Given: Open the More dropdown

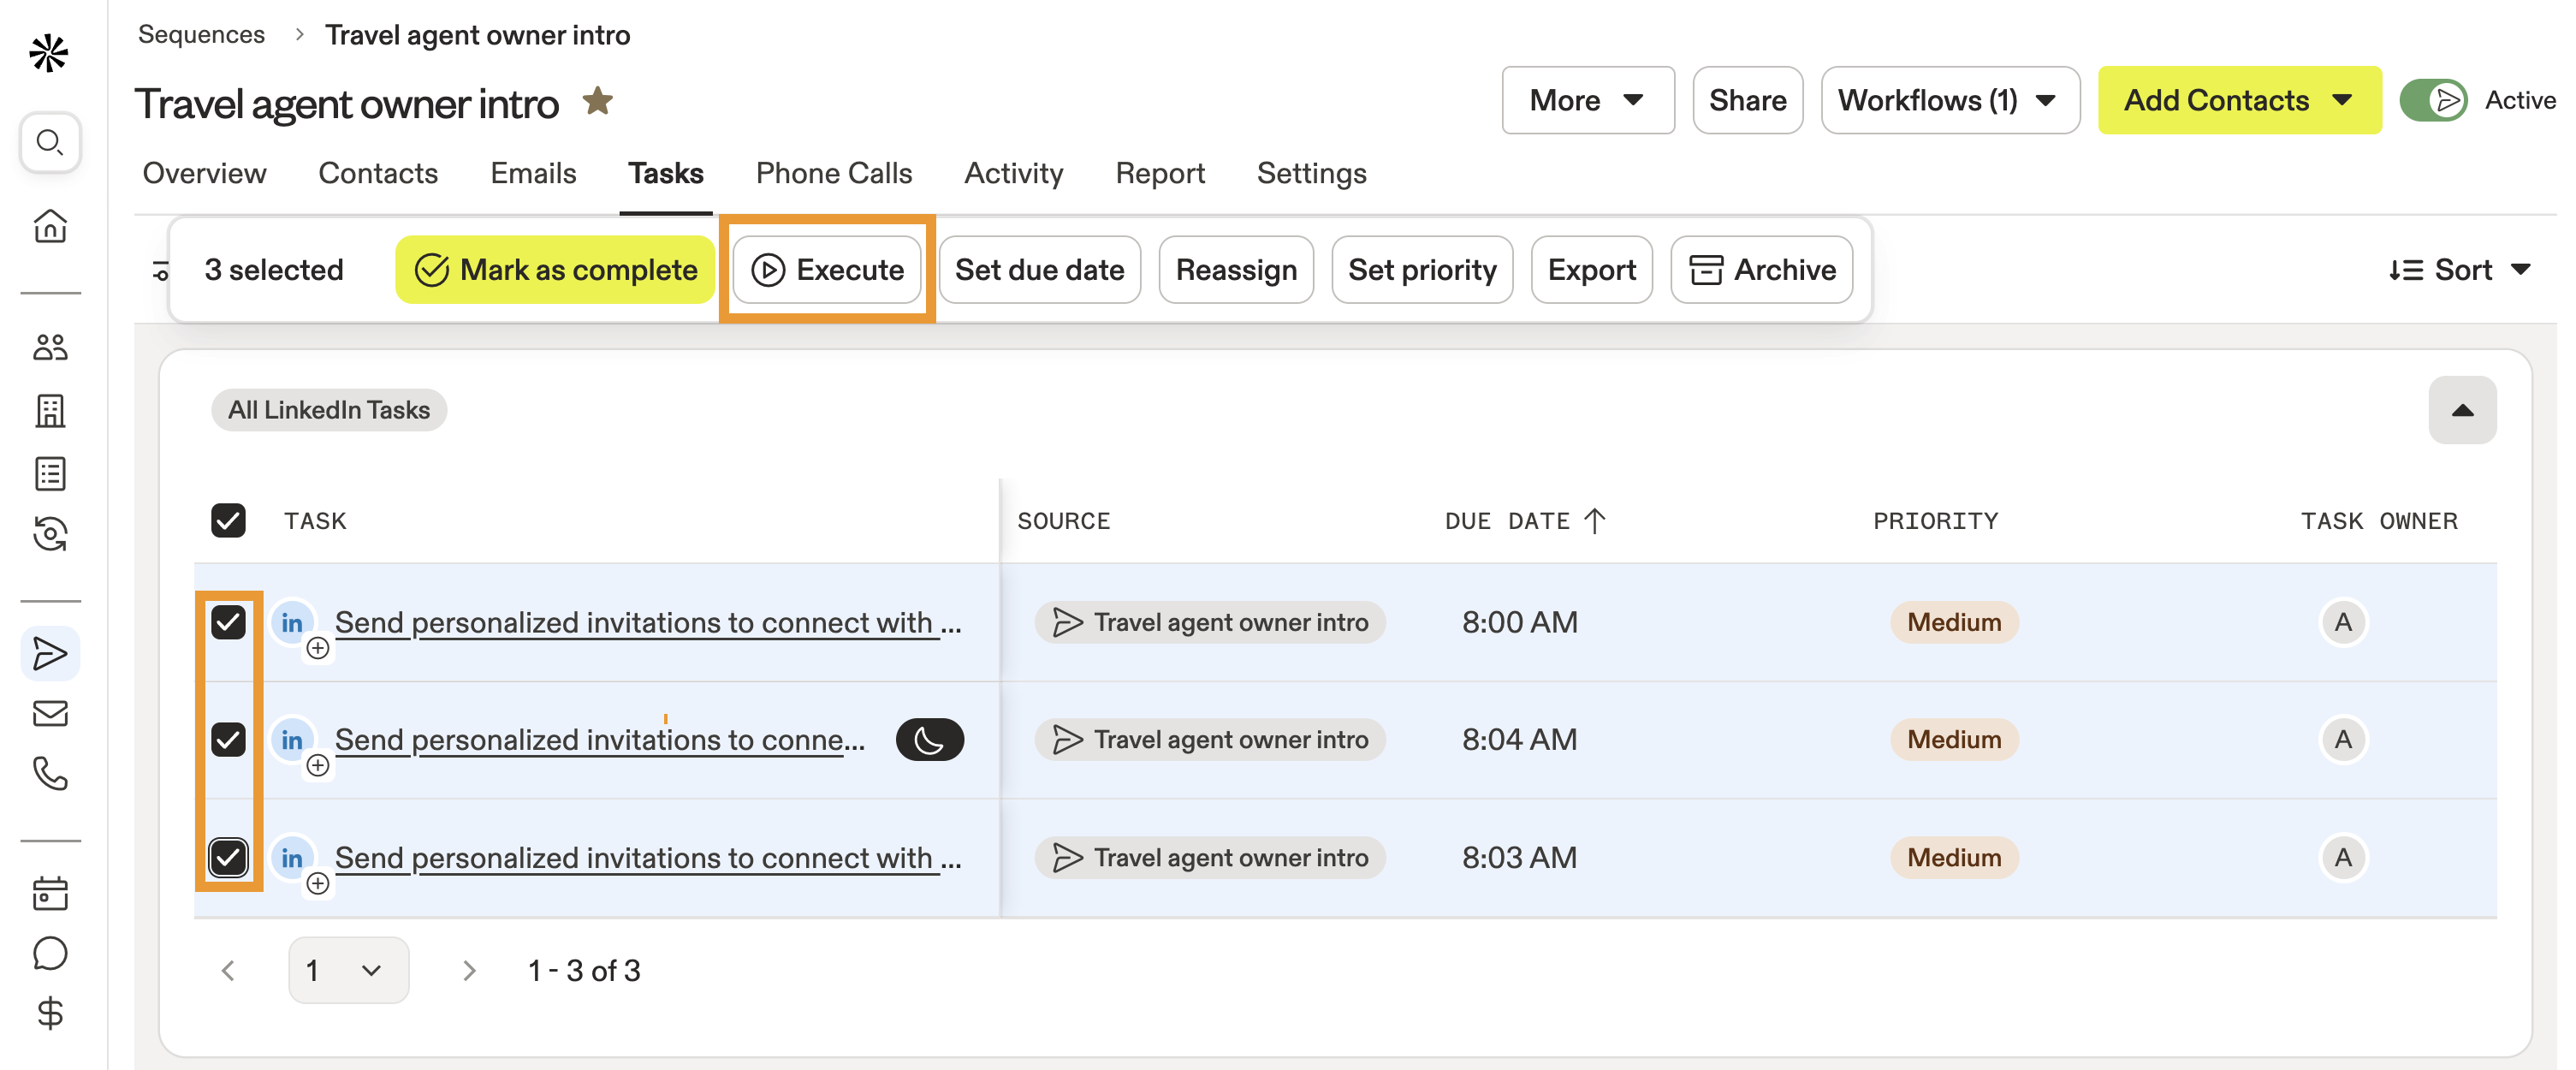Looking at the screenshot, I should point(1587,100).
